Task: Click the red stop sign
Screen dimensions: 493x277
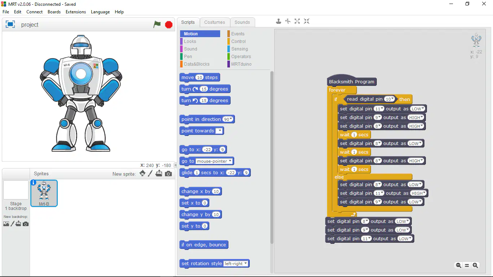Action: [x=169, y=25]
